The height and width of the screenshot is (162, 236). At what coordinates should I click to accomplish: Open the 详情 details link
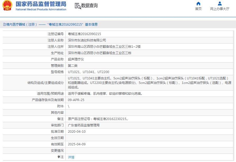tap(71, 157)
